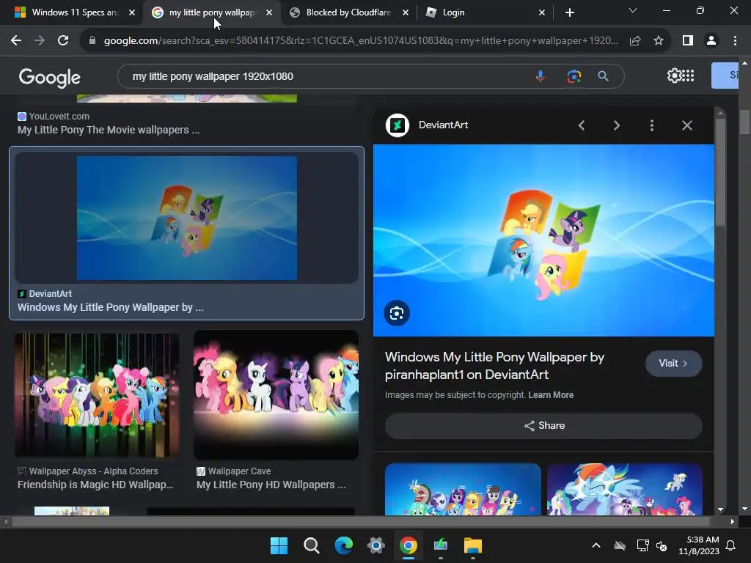Image resolution: width=751 pixels, height=563 pixels.
Task: Open more options in image preview panel
Action: pyautogui.click(x=651, y=125)
